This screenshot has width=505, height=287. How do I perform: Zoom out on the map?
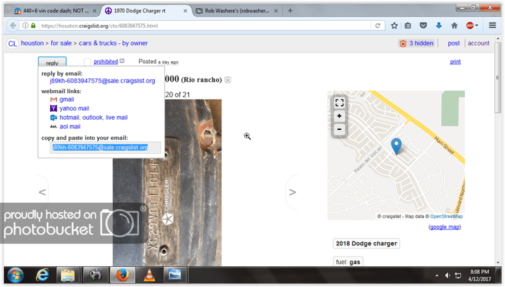[x=340, y=129]
